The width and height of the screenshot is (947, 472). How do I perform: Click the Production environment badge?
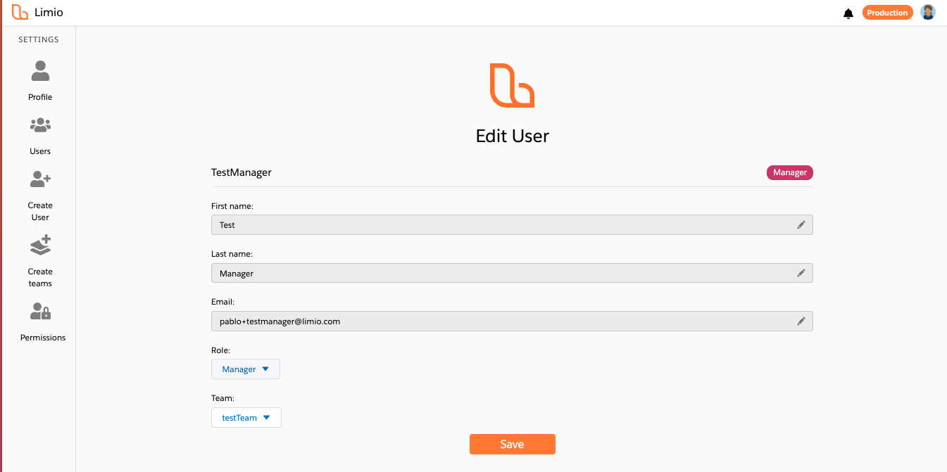pos(887,13)
